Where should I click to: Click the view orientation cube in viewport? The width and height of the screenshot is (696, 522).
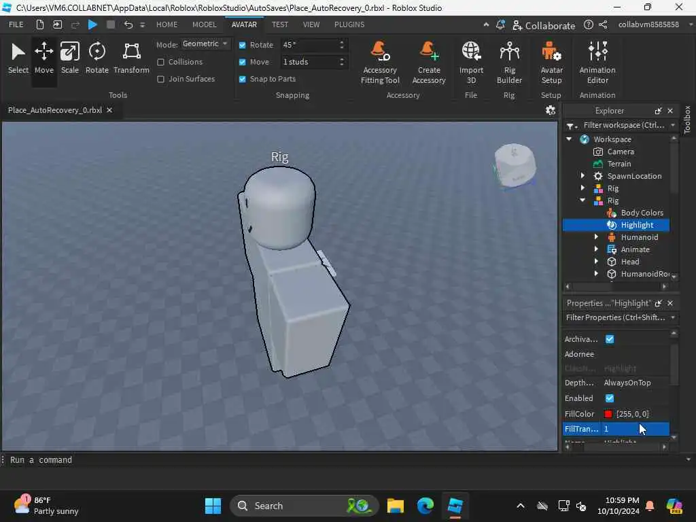click(515, 166)
